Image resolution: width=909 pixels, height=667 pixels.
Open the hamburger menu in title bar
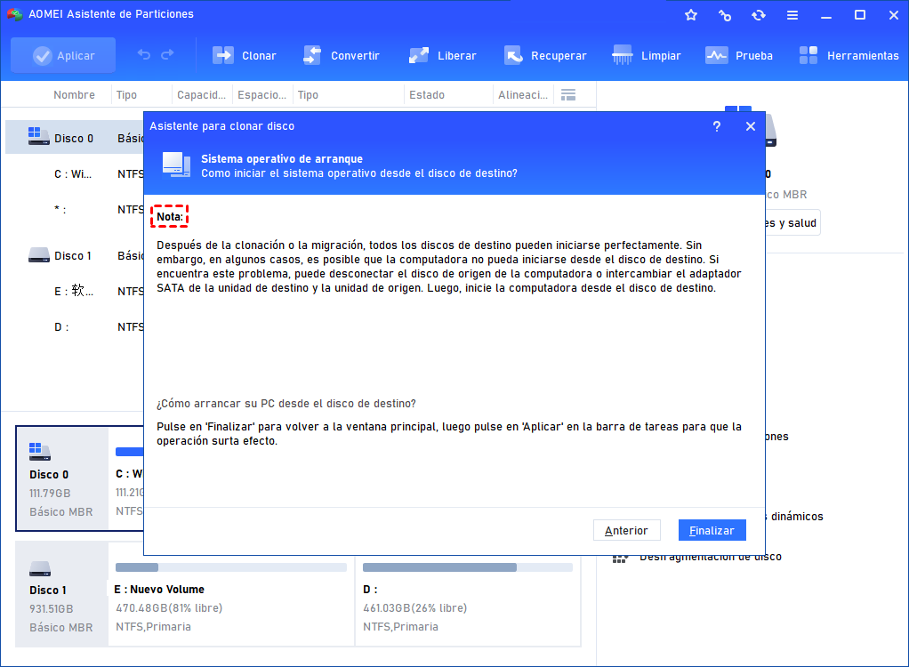[x=792, y=15]
